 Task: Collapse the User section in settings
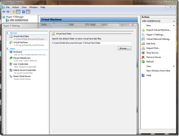7,48
